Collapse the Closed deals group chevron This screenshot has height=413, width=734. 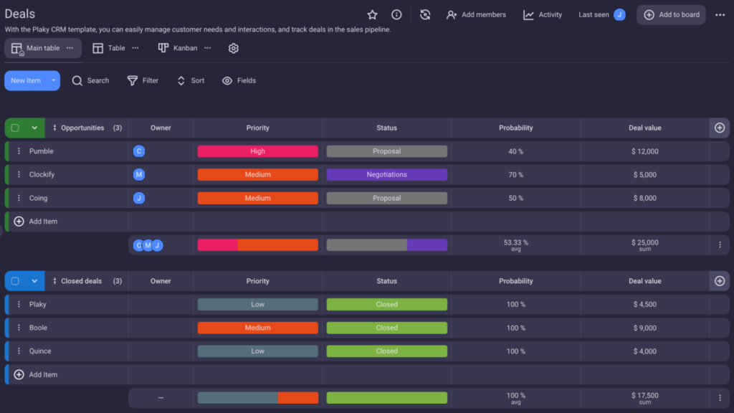click(34, 281)
